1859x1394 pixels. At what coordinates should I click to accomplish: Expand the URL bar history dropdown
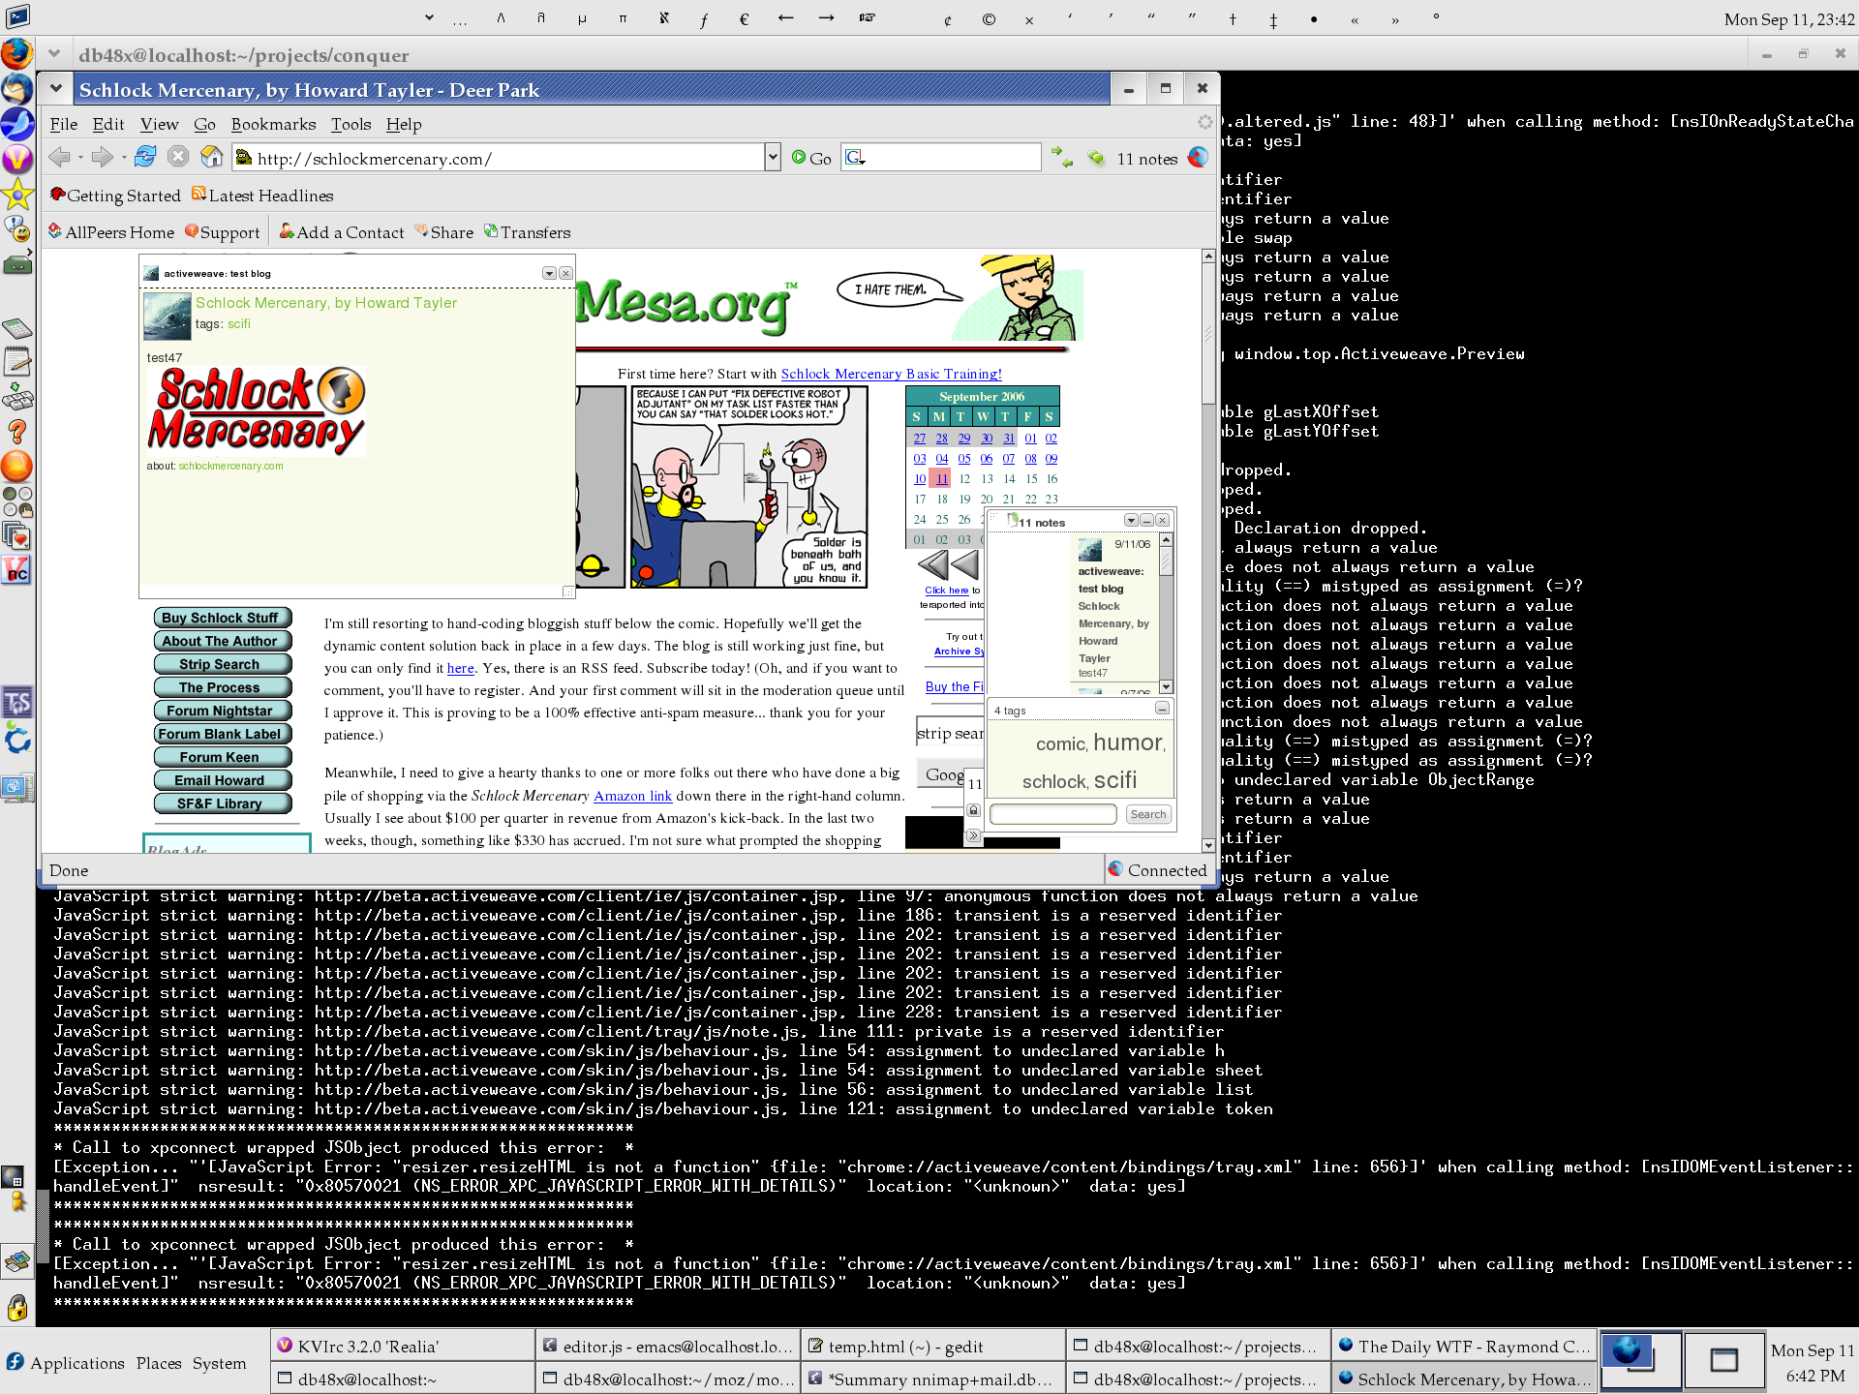pos(773,158)
